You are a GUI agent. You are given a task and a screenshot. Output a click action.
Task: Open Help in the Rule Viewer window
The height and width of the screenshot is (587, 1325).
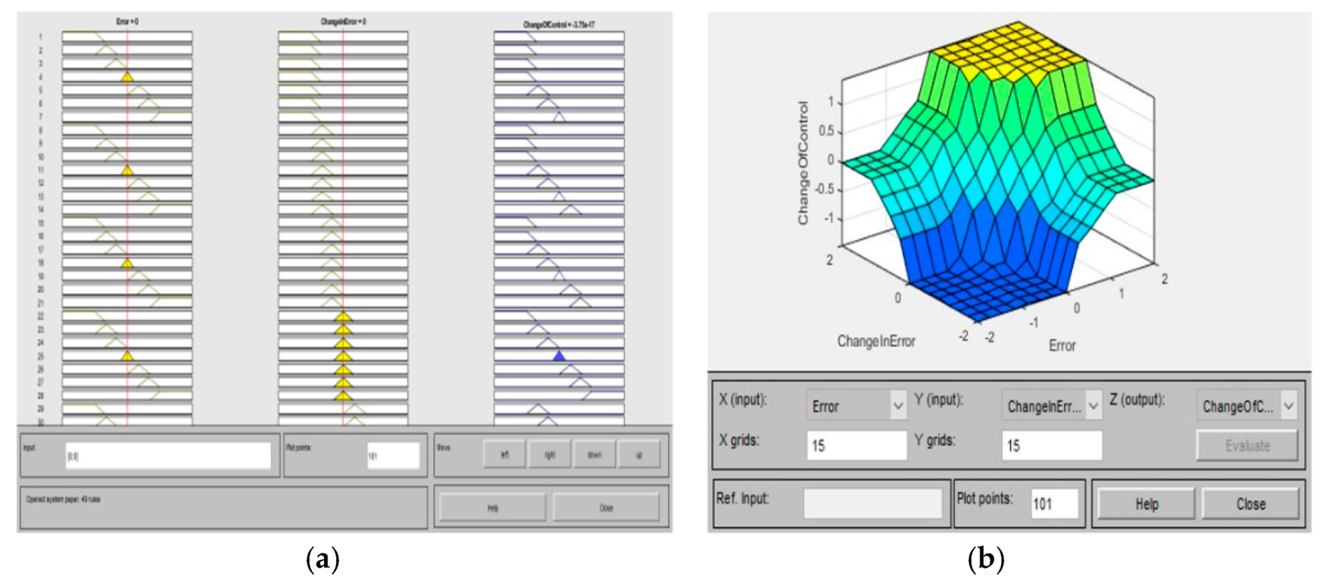coord(492,507)
